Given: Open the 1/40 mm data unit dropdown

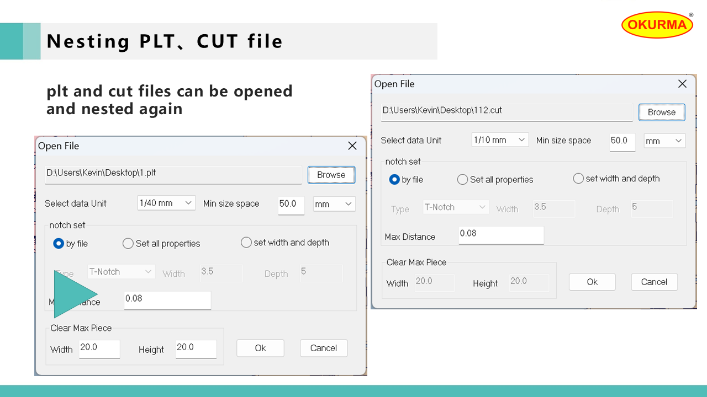Looking at the screenshot, I should pos(166,203).
